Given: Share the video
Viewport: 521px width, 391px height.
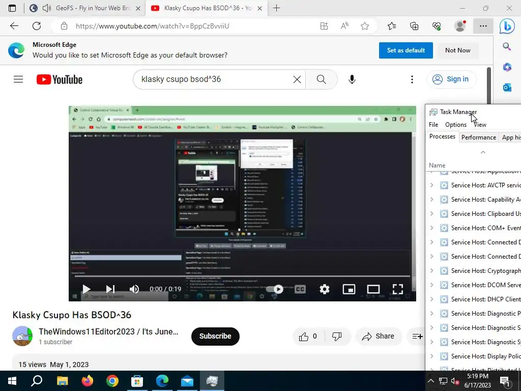Looking at the screenshot, I should tap(378, 337).
